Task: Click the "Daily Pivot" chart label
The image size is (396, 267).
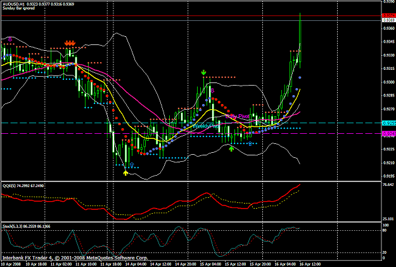Action: (238, 116)
